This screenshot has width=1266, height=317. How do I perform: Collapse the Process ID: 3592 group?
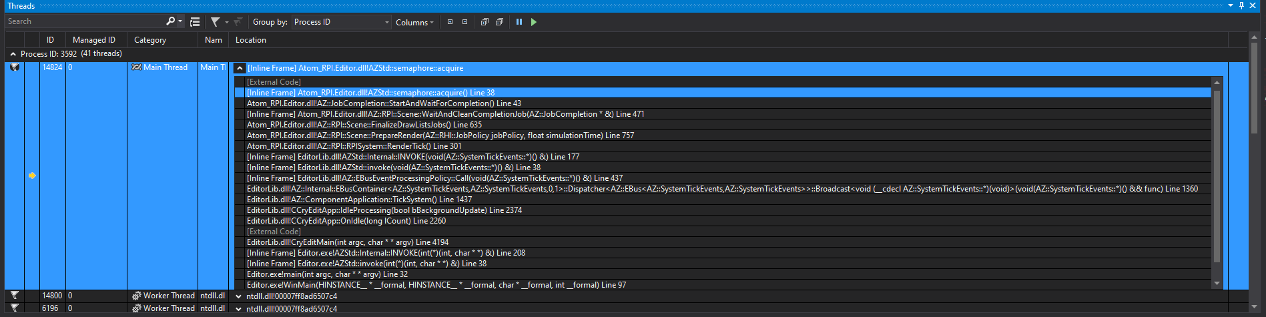pos(13,54)
